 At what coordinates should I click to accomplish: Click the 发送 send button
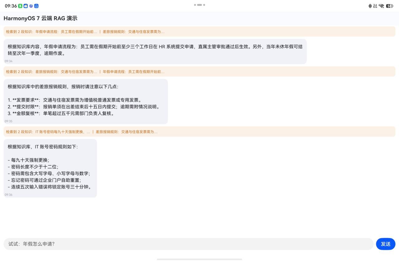(386, 244)
